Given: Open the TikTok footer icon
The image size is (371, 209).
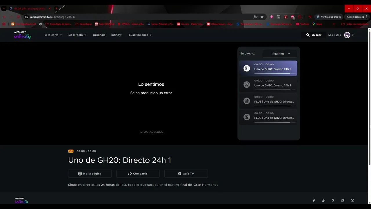Looking at the screenshot, I should click(323, 201).
